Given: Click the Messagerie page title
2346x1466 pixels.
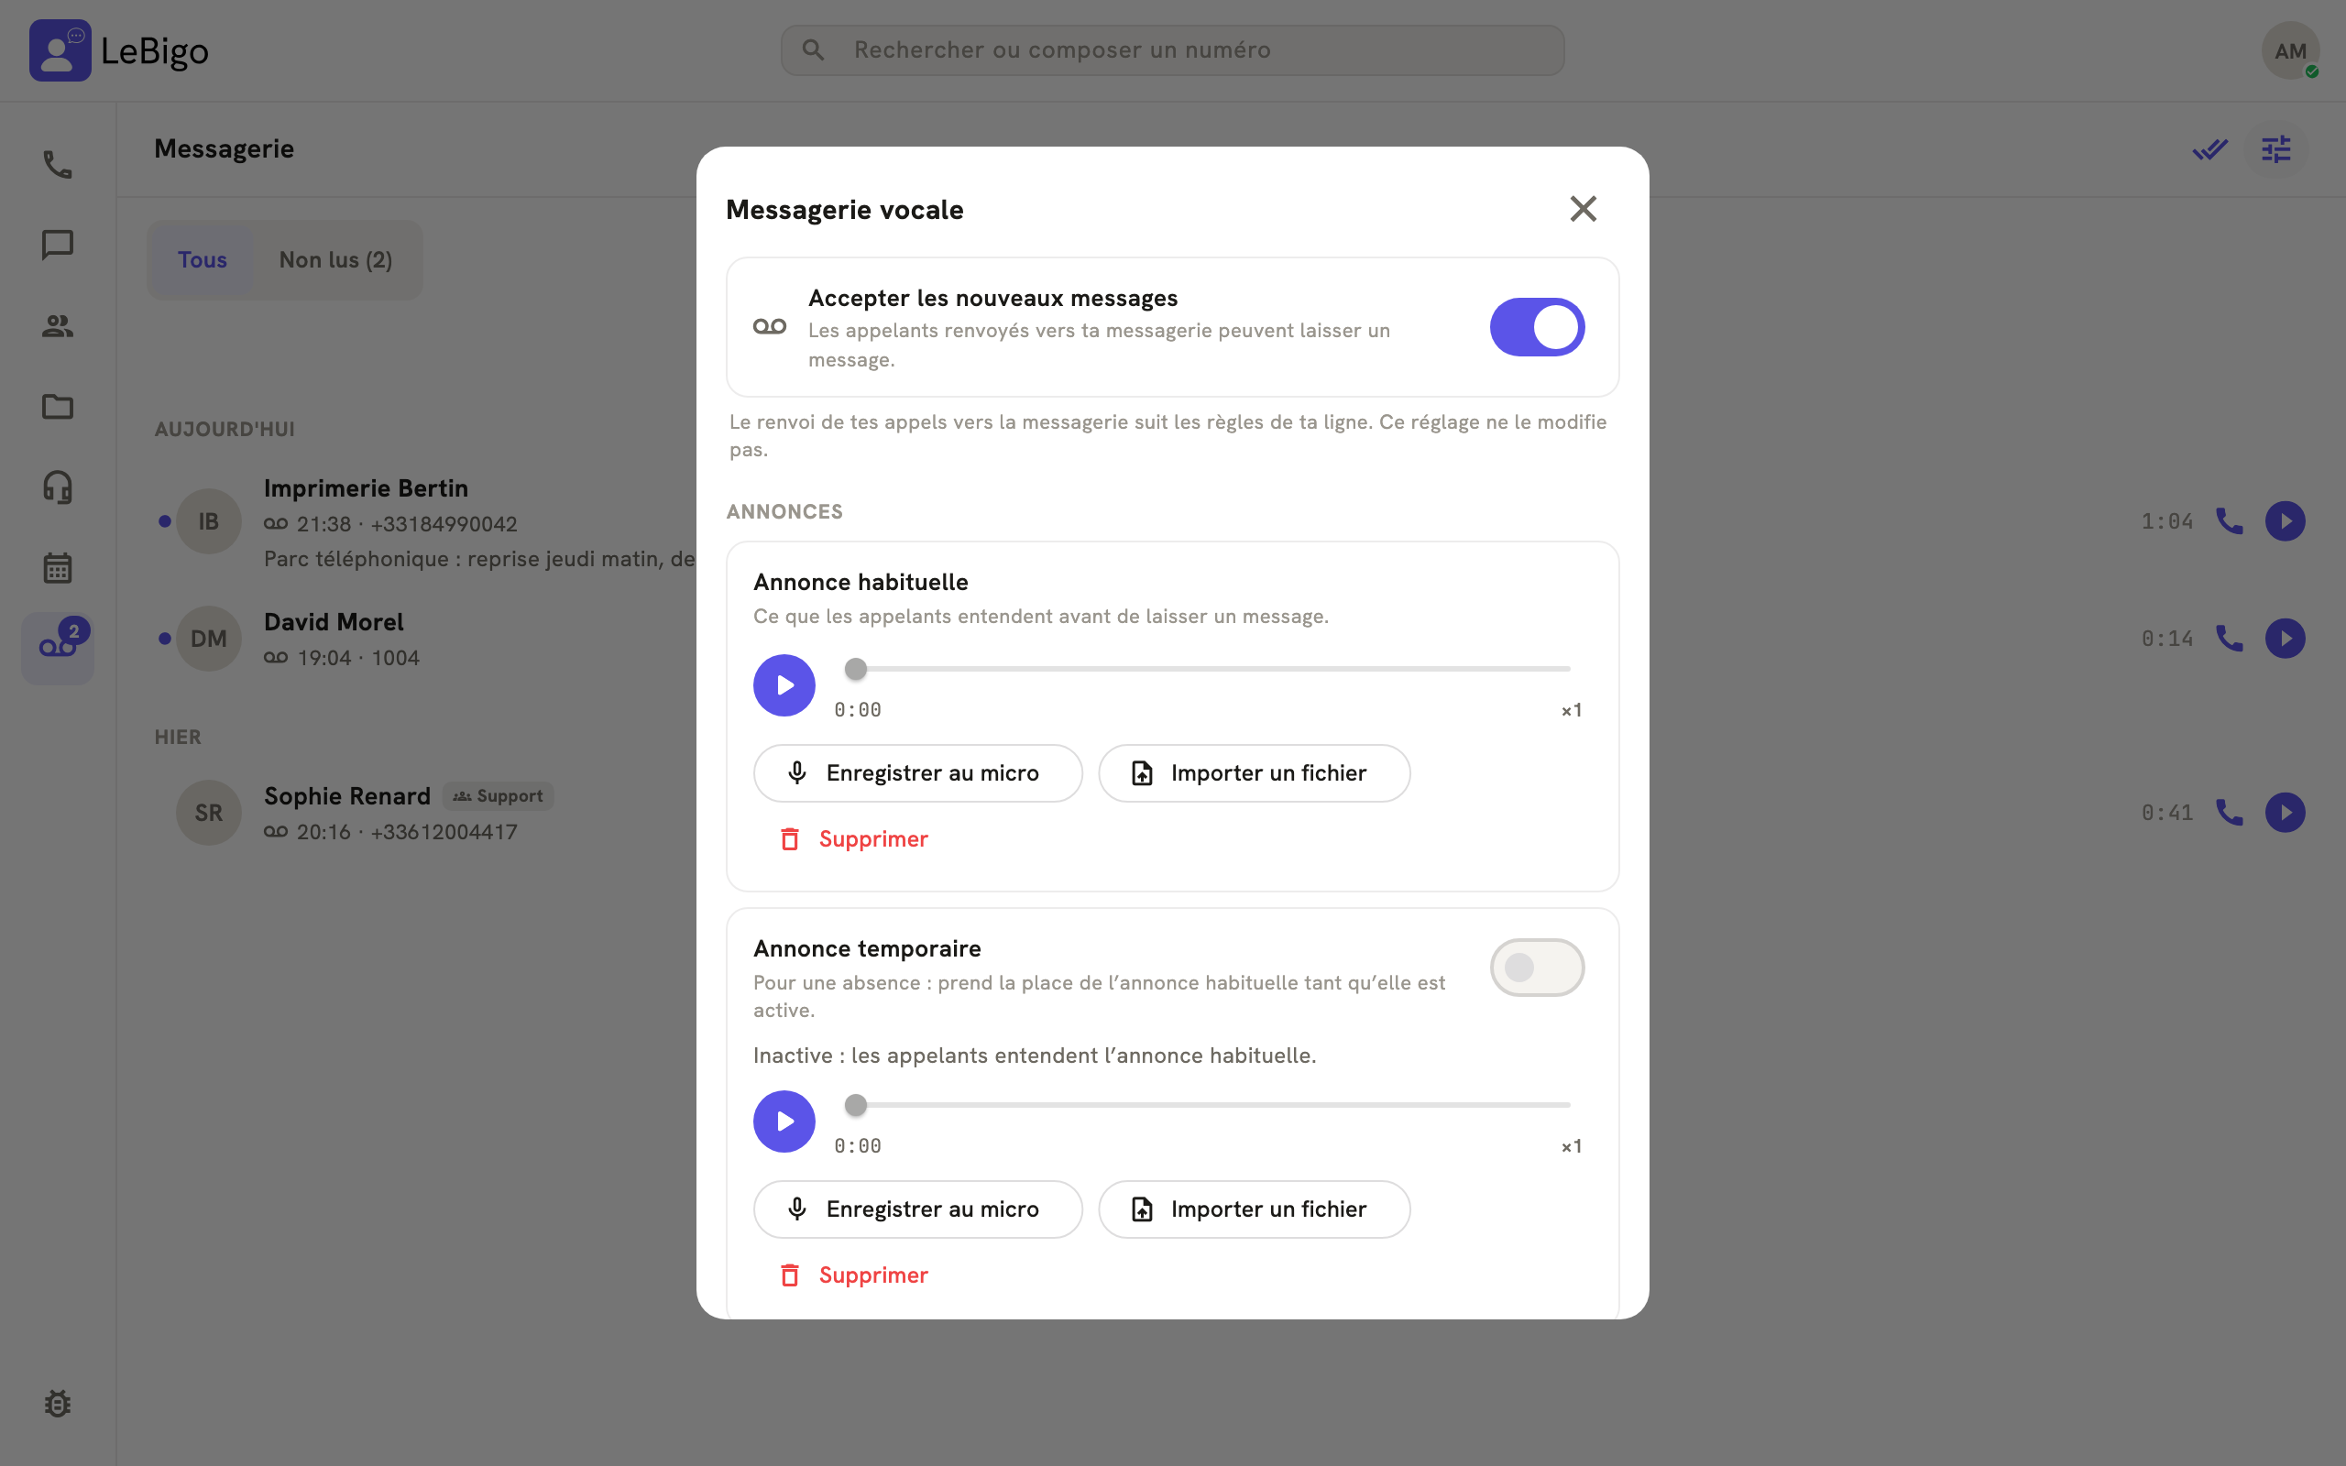Looking at the screenshot, I should point(224,148).
